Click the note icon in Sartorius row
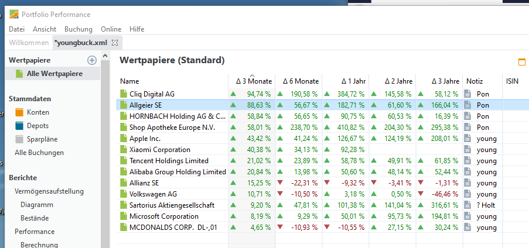Screen dimensions: 529x248 pyautogui.click(x=467, y=205)
